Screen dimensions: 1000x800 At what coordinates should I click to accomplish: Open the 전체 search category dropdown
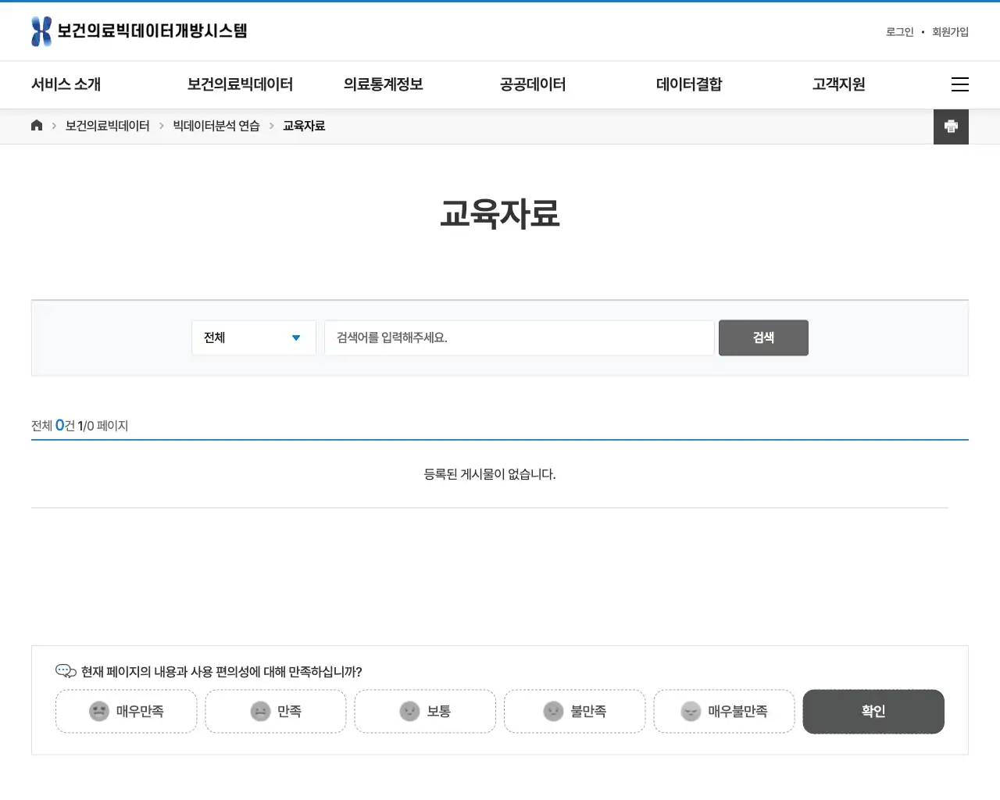click(x=254, y=337)
